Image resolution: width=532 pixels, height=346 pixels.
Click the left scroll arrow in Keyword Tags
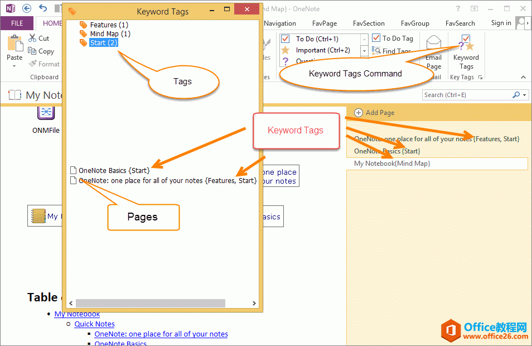pyautogui.click(x=71, y=303)
